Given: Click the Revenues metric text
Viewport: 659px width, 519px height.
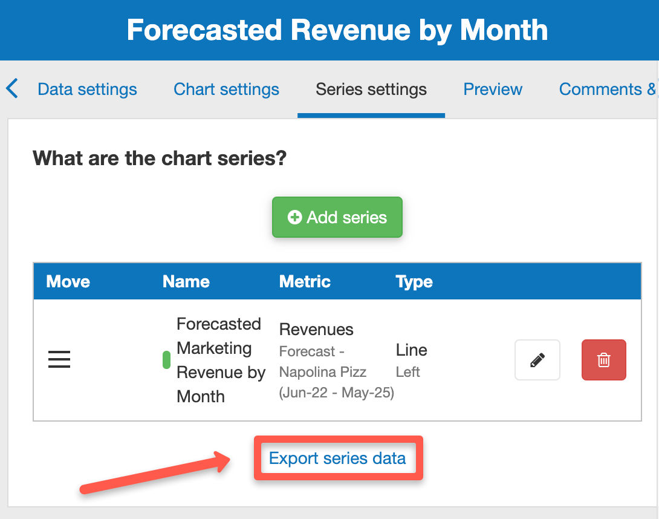Looking at the screenshot, I should tap(316, 329).
